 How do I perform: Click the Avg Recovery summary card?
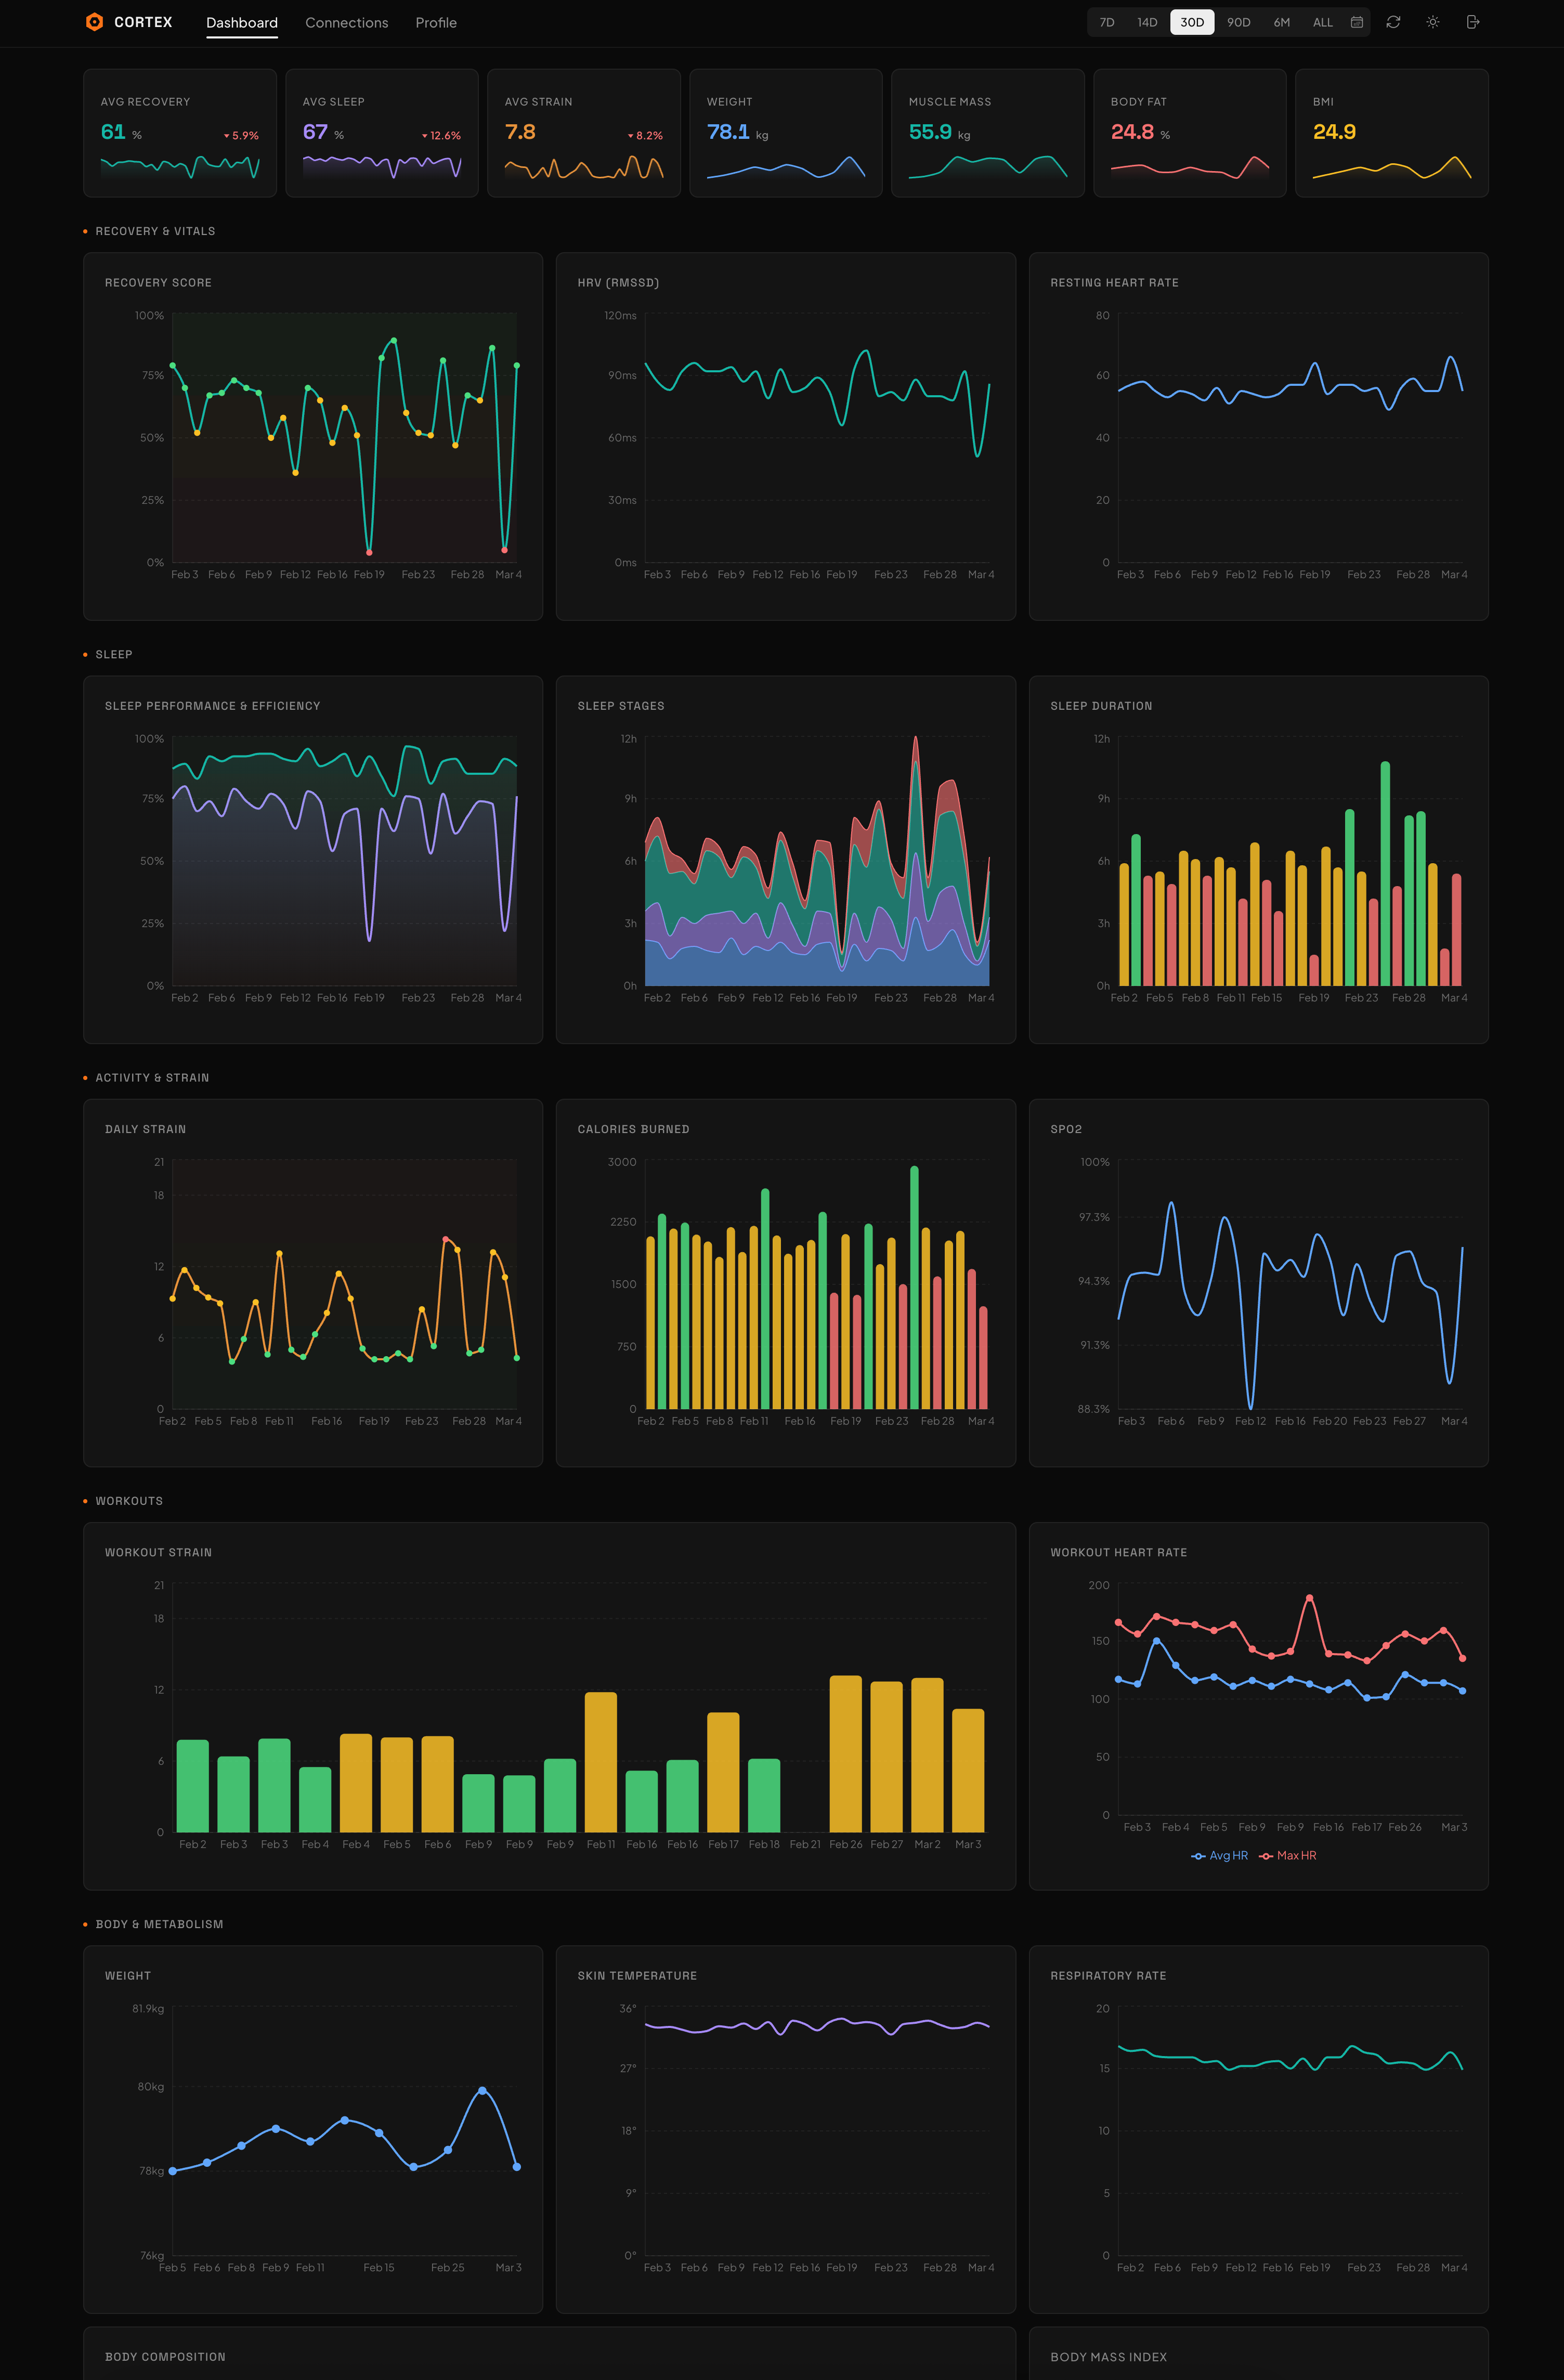180,133
